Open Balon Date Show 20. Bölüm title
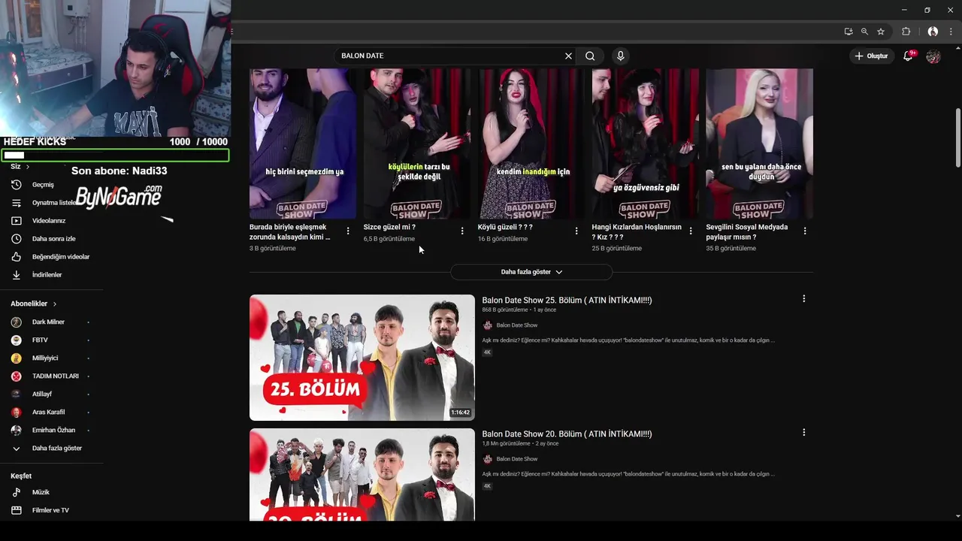The height and width of the screenshot is (541, 962). [x=567, y=434]
